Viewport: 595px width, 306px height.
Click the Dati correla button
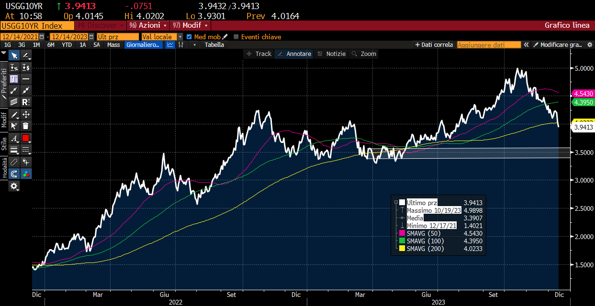tap(434, 44)
